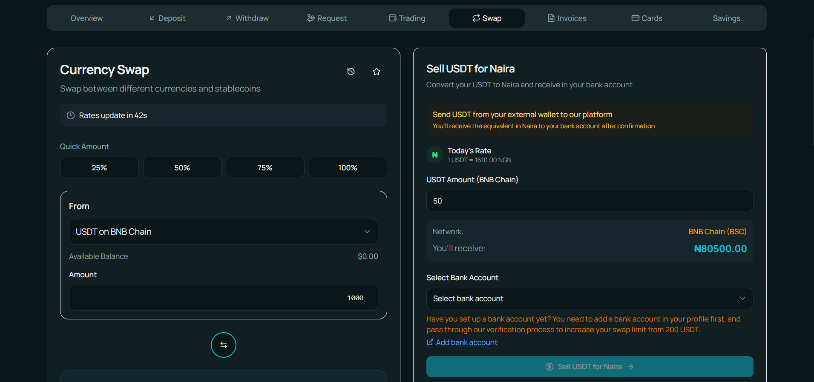Expand the Select bank account dropdown
The width and height of the screenshot is (814, 382).
[x=590, y=299]
